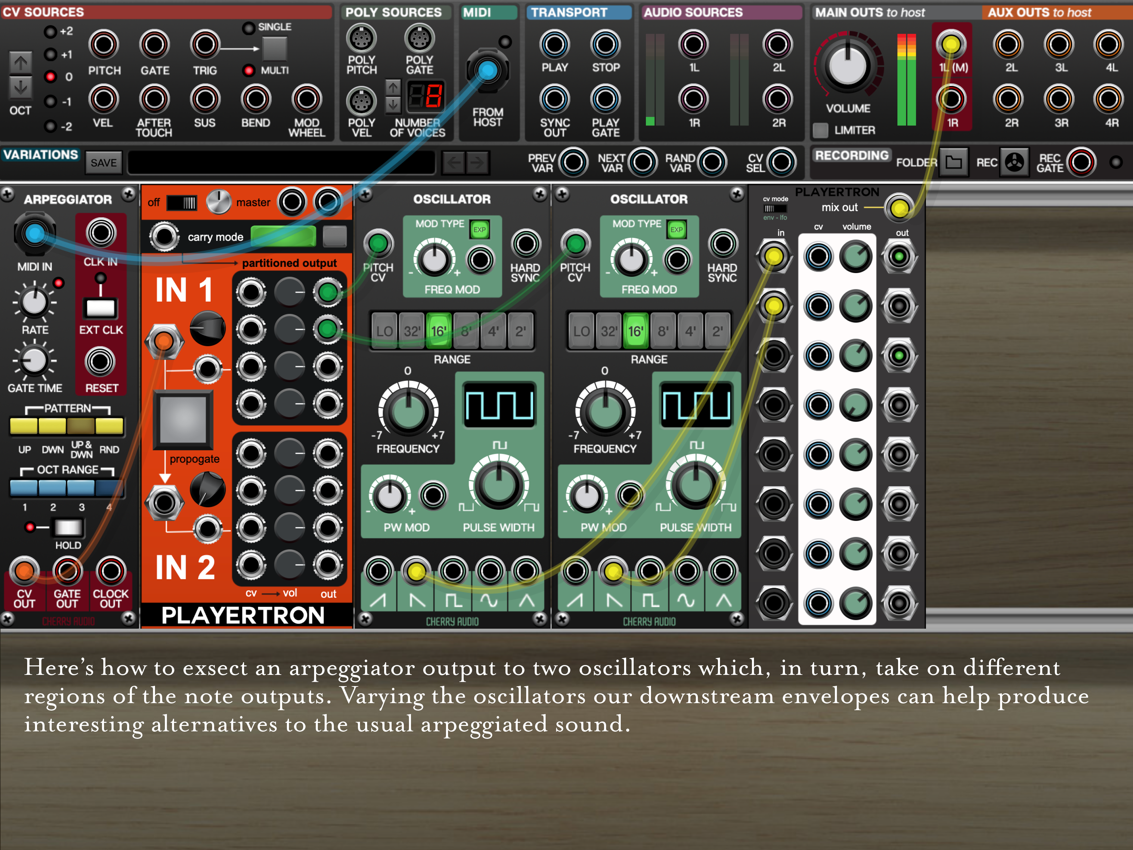Increase the NUMBER OF VOICES stepper
This screenshot has height=850, width=1133.
click(x=393, y=88)
